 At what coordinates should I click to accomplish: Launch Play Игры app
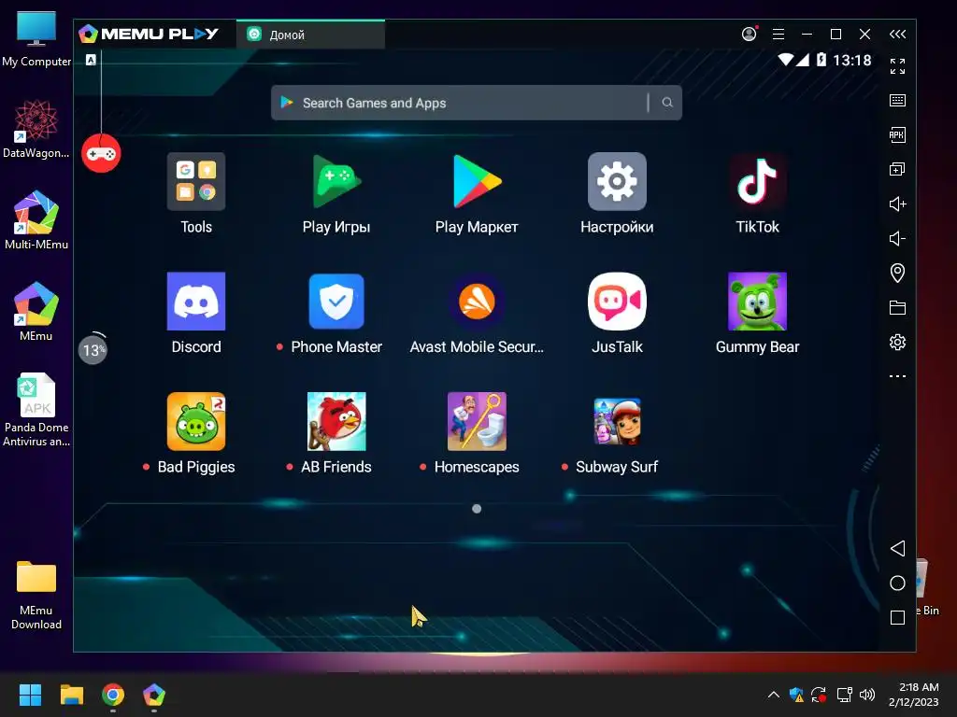click(x=336, y=182)
